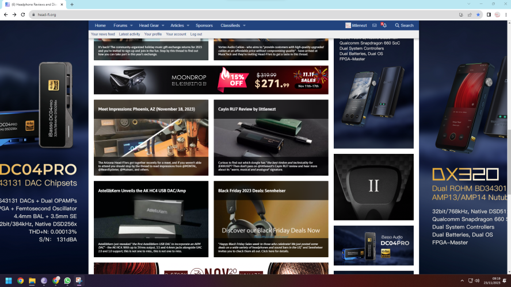Expand the Articles dropdown arrow

tap(188, 25)
